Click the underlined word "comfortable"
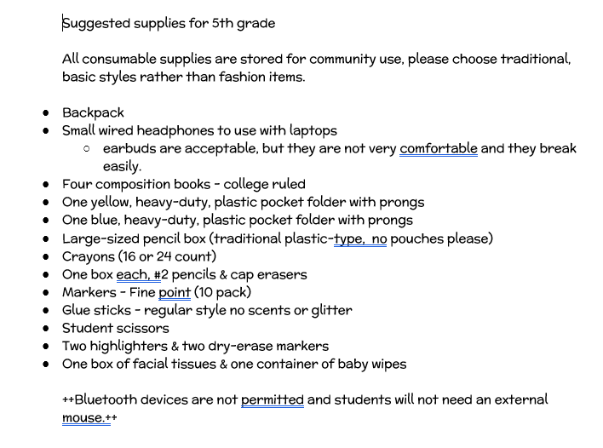Screen dimensions: 603x448 click(x=439, y=148)
